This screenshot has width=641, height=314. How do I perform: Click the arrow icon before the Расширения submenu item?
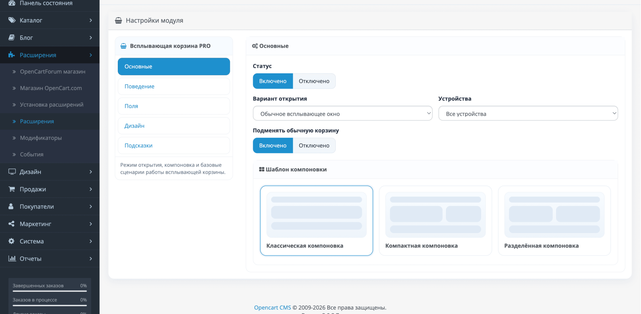[x=14, y=121]
